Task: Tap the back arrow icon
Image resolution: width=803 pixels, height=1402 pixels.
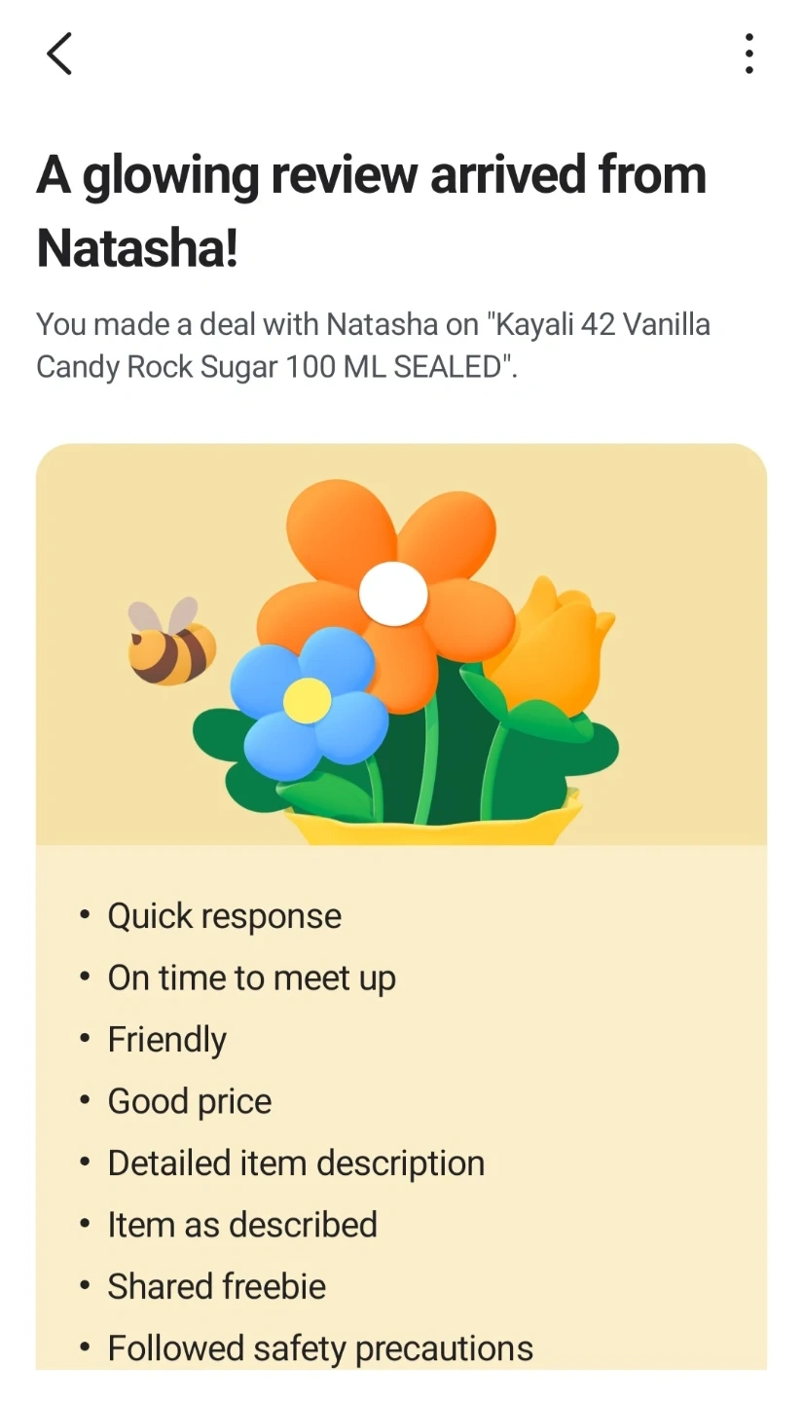Action: [59, 54]
